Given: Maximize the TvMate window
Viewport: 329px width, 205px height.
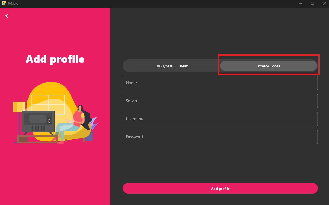Looking at the screenshot, I should click(312, 4).
